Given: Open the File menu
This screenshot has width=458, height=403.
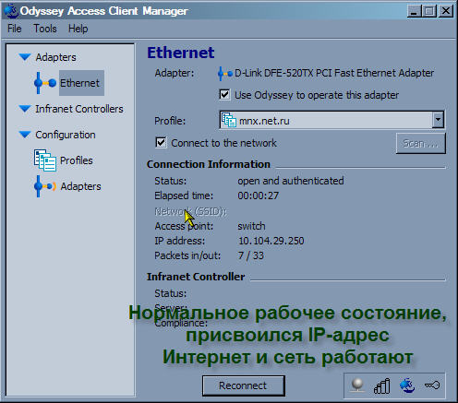Looking at the screenshot, I should 15,29.
